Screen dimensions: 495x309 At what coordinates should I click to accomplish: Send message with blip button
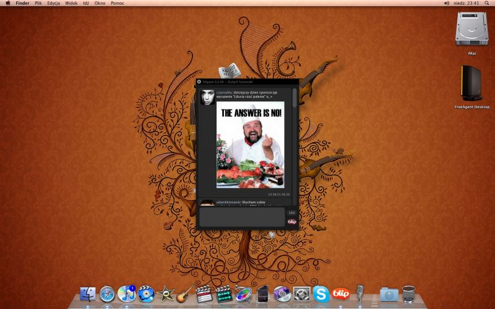tap(292, 222)
